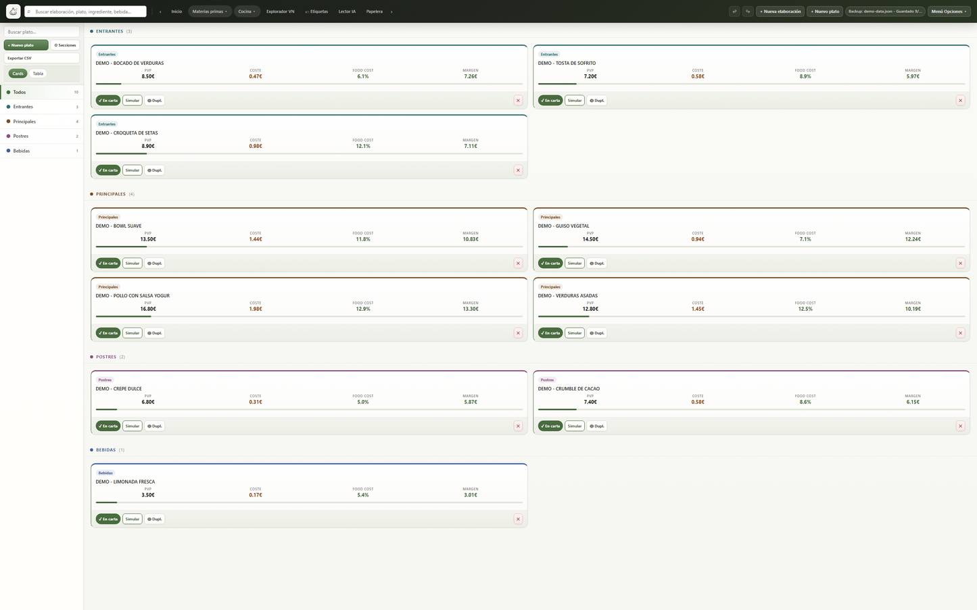The width and height of the screenshot is (977, 610).
Task: Open the Materias primas dropdown
Action: pos(210,11)
